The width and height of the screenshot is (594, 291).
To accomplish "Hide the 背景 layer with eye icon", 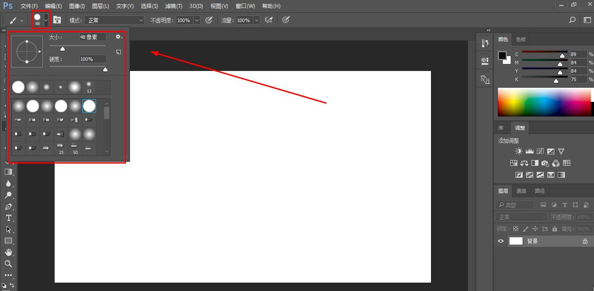I will [501, 241].
